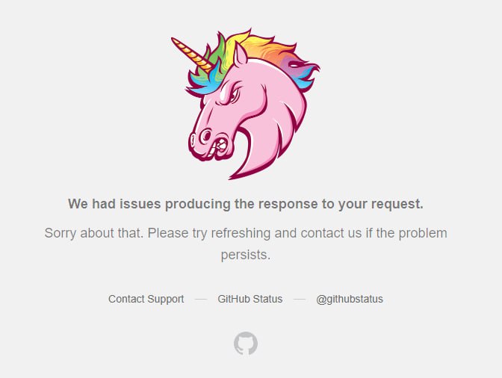
Task: Click the unicorn's pointed ear
Action: (240, 55)
